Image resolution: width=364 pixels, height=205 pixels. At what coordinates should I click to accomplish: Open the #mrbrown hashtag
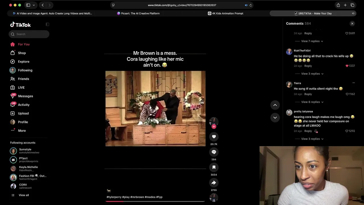[x=137, y=197]
